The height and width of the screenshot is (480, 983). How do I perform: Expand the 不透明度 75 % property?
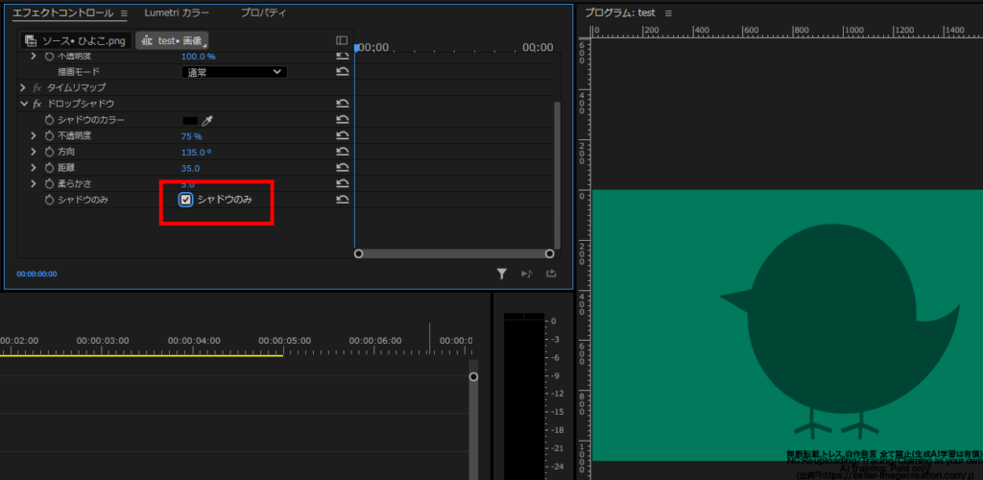(34, 136)
